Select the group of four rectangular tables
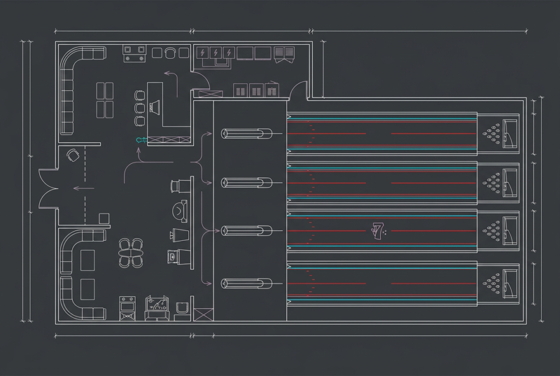The height and width of the screenshot is (376, 560). [x=105, y=100]
